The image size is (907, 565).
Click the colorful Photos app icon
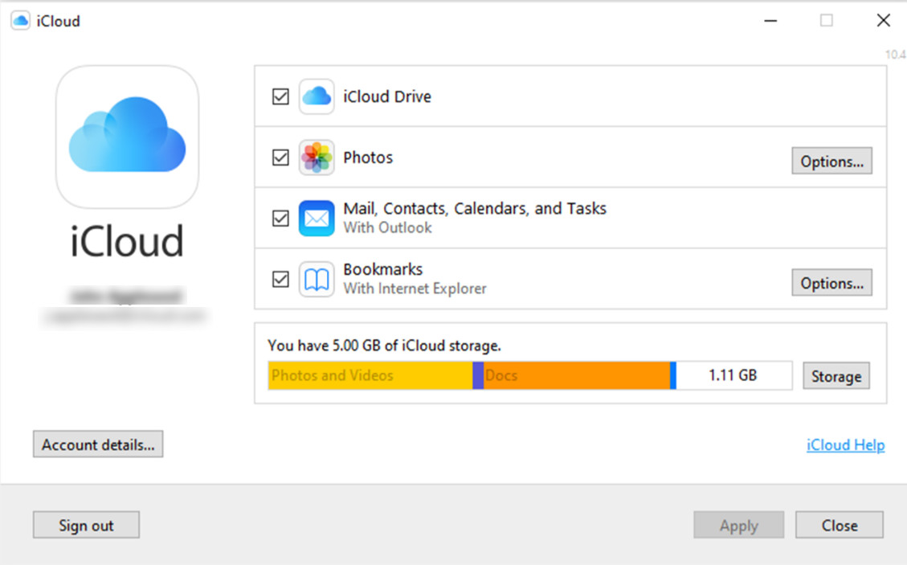[317, 157]
